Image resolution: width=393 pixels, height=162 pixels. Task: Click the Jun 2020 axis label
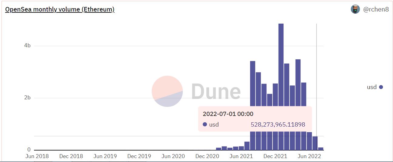pyautogui.click(x=173, y=156)
